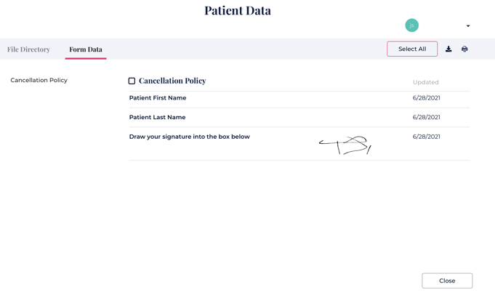Click the print icon

(464, 49)
